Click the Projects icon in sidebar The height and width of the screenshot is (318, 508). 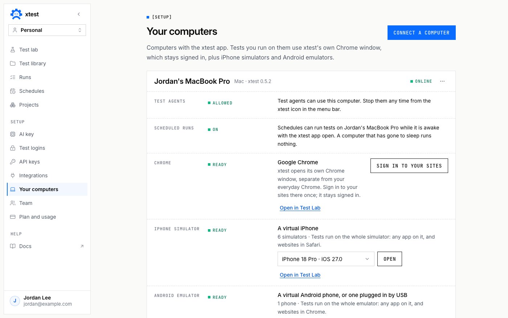point(13,105)
